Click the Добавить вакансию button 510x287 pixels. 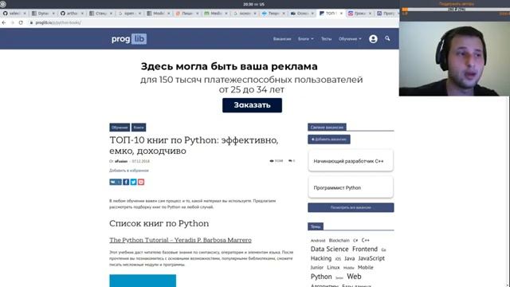pos(329,140)
